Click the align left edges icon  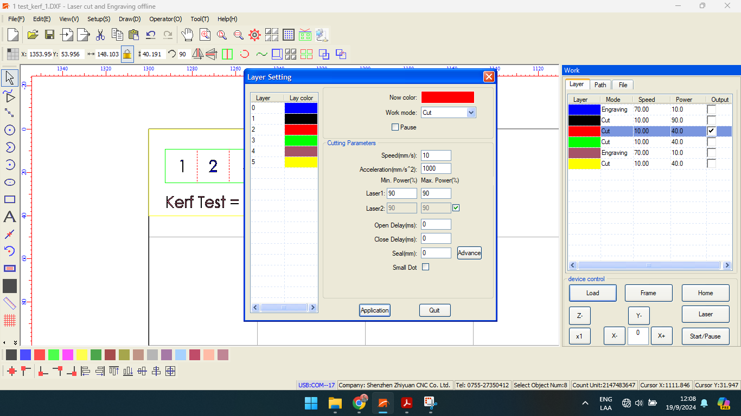[x=85, y=372]
